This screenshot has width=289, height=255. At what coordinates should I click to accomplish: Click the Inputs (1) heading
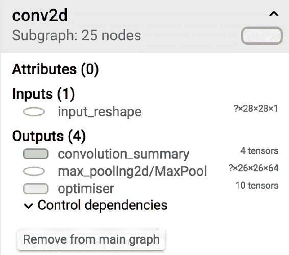click(43, 94)
